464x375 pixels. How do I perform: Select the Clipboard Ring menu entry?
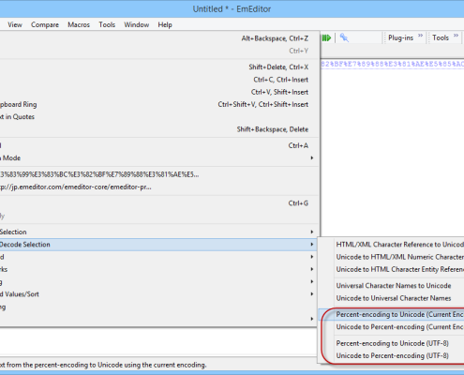[159, 104]
